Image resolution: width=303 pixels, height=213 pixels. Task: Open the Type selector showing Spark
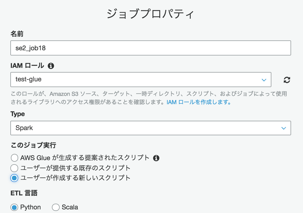[x=150, y=128]
